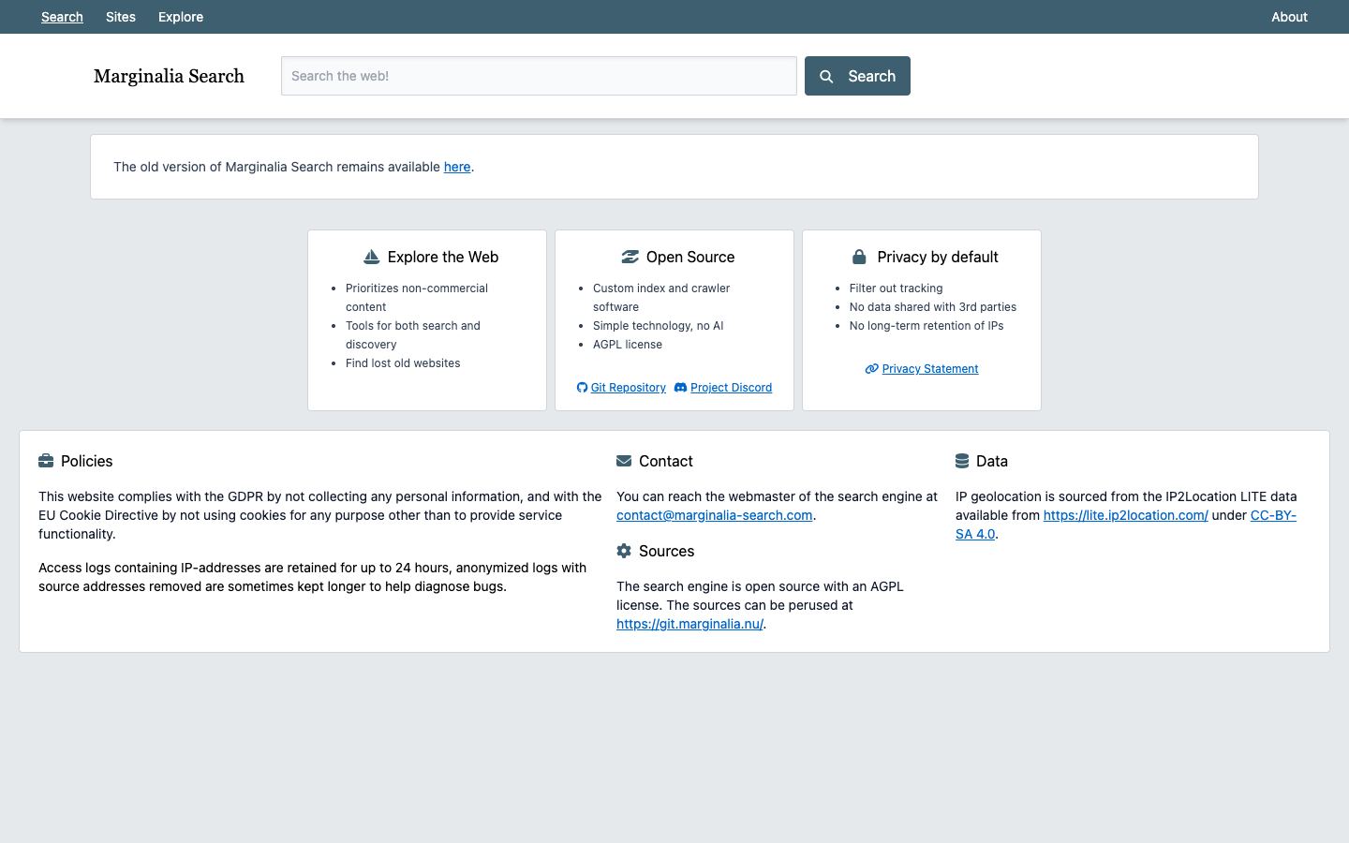
Task: Open the https://git.marginalia.nu/ sources link
Action: [x=689, y=624]
